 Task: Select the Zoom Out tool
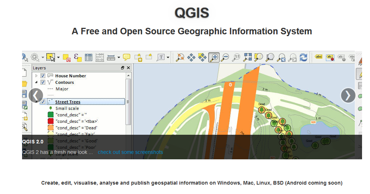click(225, 57)
